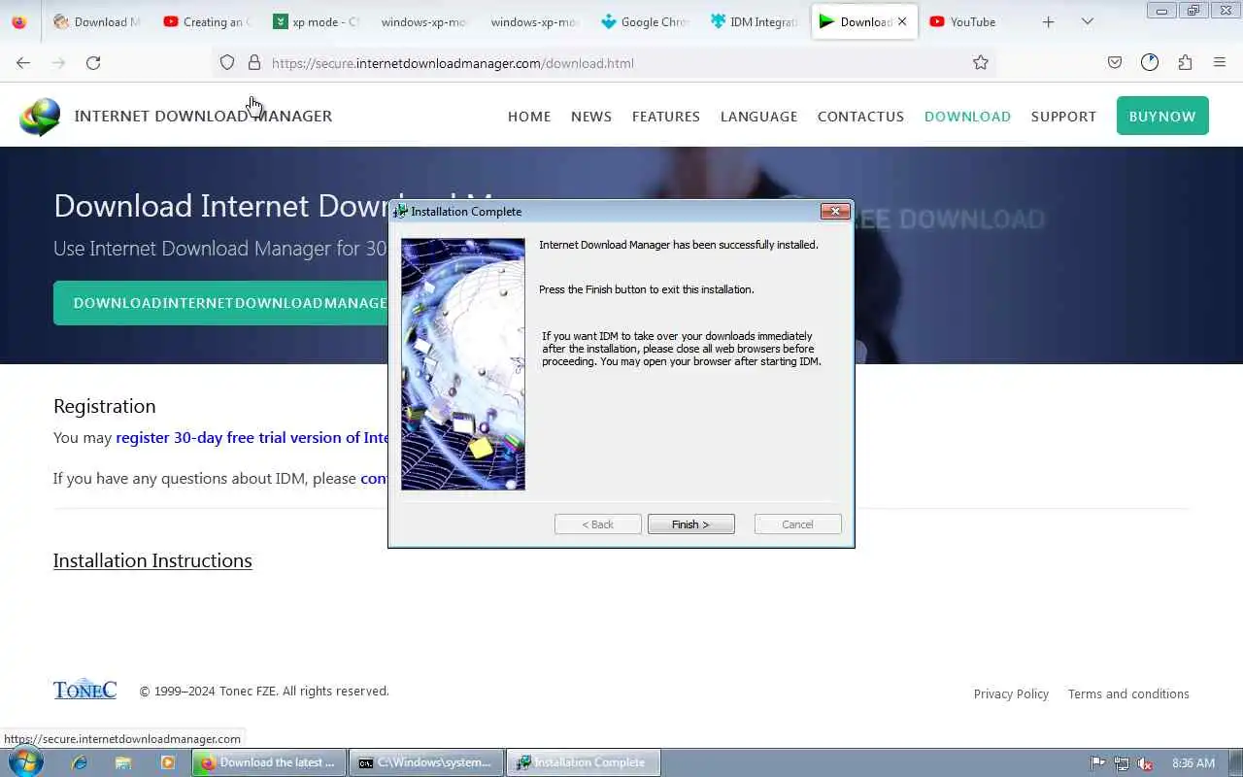The image size is (1243, 777).
Task: Open the Pocket save icon
Action: point(1115,62)
